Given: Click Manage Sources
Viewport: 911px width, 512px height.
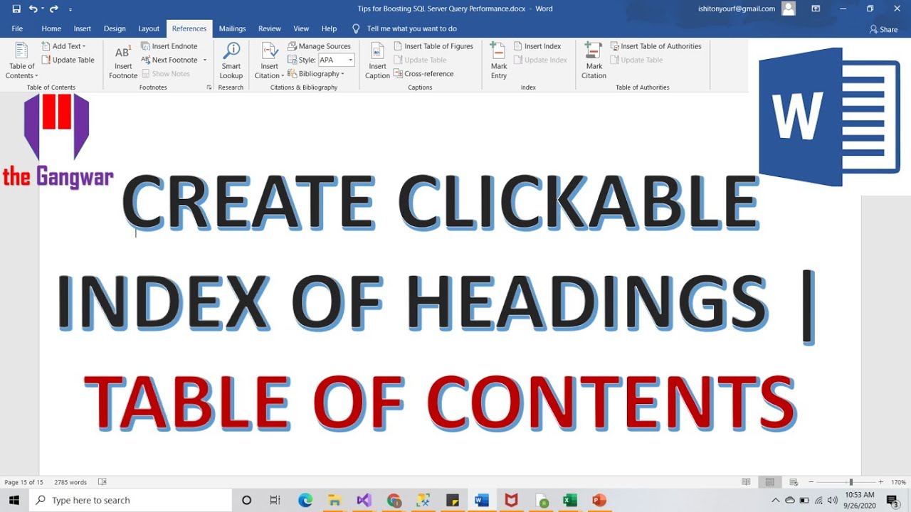Looking at the screenshot, I should pos(319,46).
